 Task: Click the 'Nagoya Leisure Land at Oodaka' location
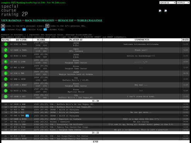76,74
